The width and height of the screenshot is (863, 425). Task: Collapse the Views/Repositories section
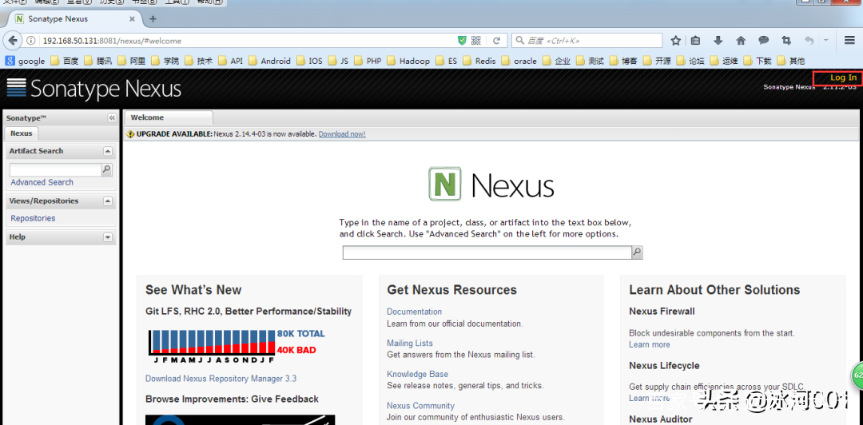click(x=108, y=201)
